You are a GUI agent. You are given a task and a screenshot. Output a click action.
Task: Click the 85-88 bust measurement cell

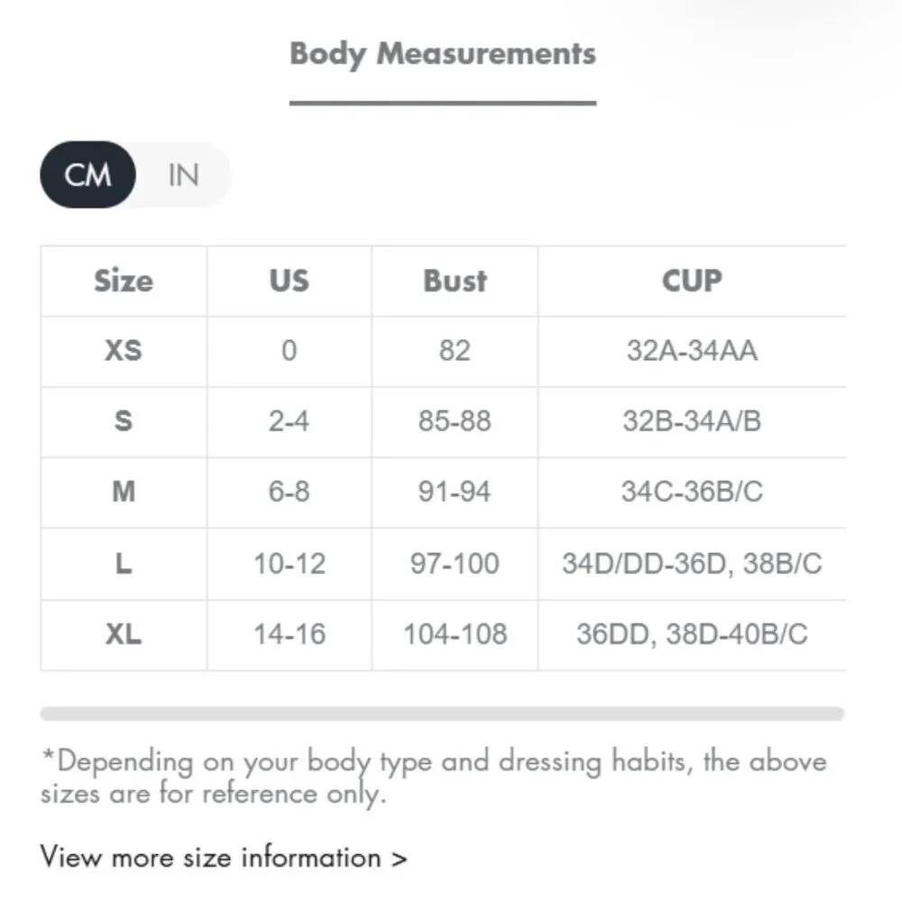(x=455, y=420)
